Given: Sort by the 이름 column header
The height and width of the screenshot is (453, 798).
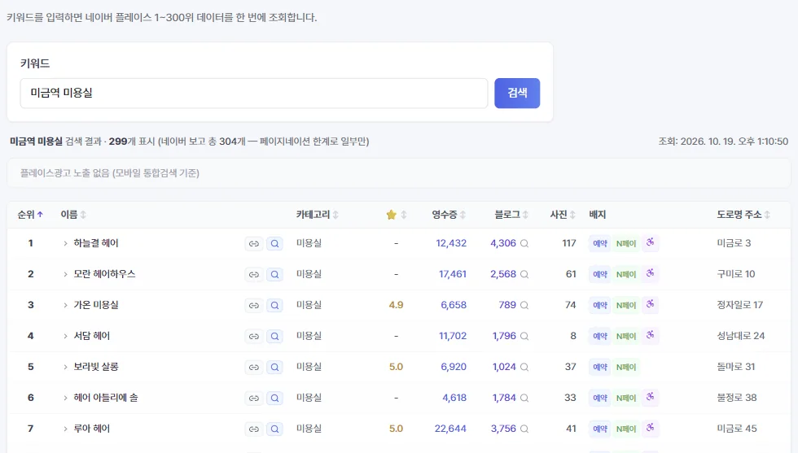Looking at the screenshot, I should pyautogui.click(x=73, y=215).
